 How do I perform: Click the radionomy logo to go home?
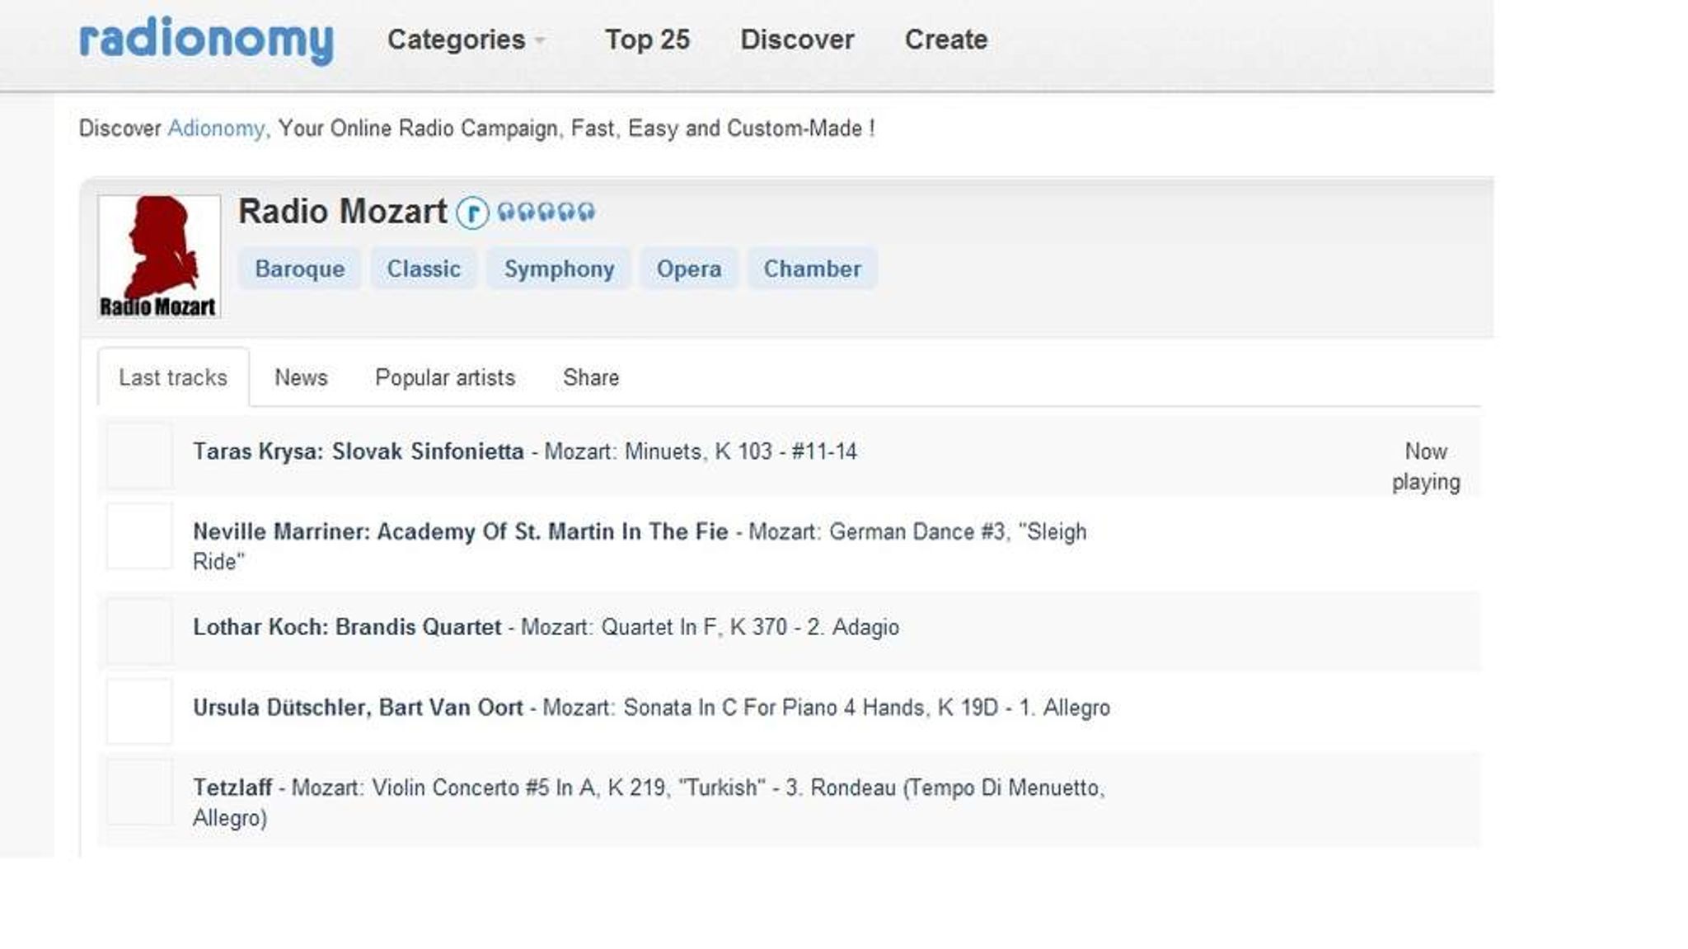point(206,39)
